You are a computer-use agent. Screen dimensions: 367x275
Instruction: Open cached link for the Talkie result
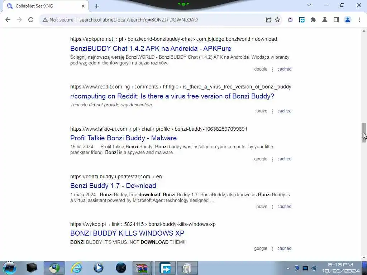pyautogui.click(x=284, y=159)
